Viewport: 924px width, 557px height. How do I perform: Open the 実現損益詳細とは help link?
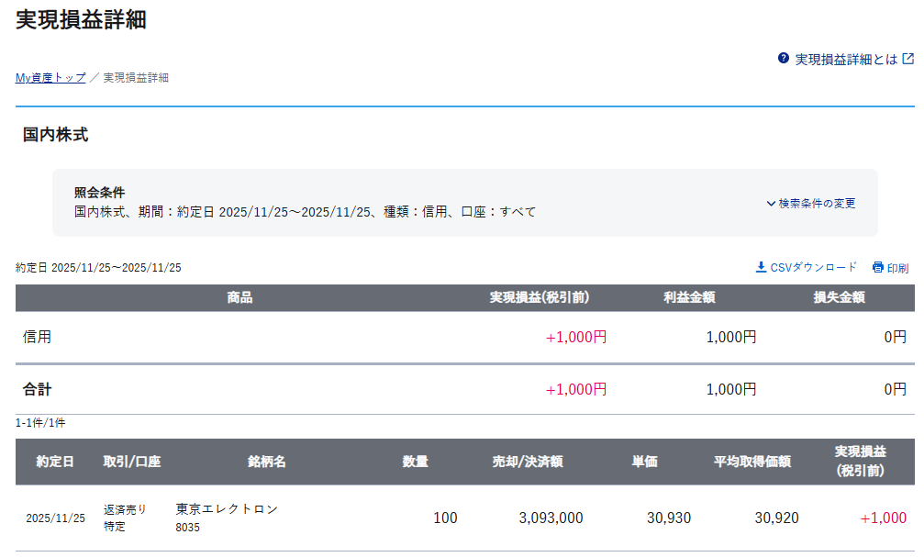pyautogui.click(x=846, y=60)
